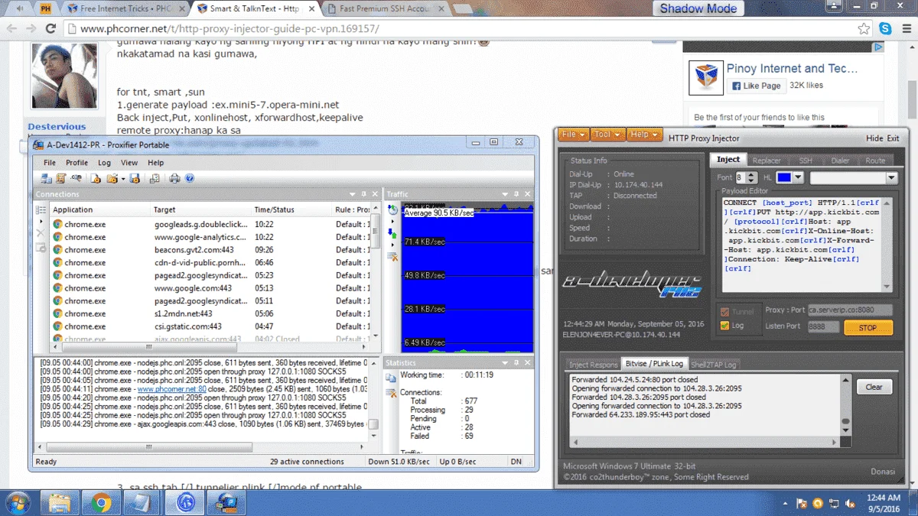
Task: Open www.phcorner.net:80 link in Proxifier log
Action: tap(172, 389)
